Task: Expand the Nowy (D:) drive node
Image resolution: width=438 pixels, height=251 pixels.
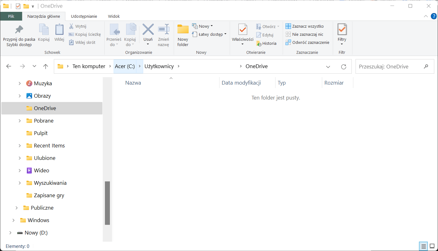Action: 10,233
